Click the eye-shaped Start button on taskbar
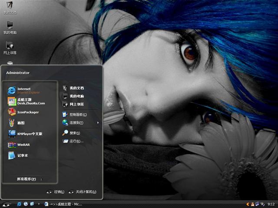The width and height of the screenshot is (278, 208). [x=6, y=204]
